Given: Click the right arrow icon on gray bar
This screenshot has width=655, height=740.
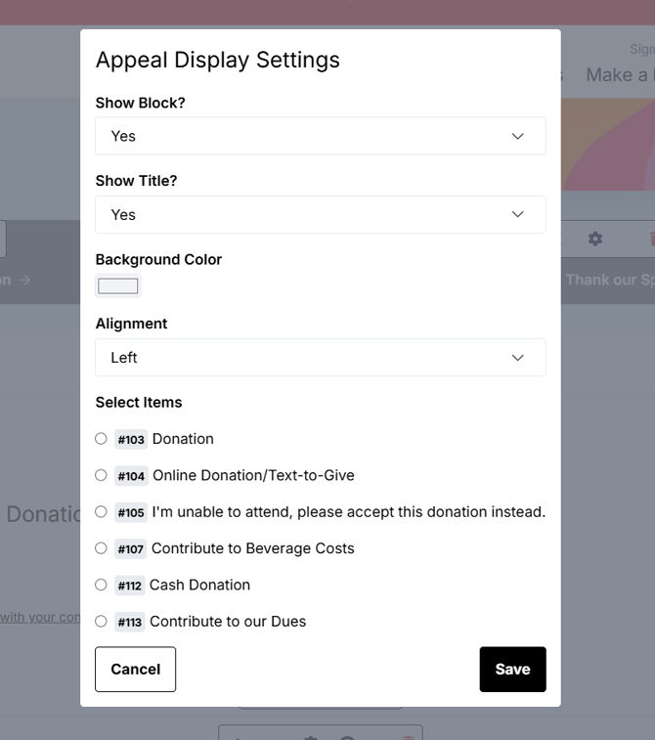Looking at the screenshot, I should point(24,280).
